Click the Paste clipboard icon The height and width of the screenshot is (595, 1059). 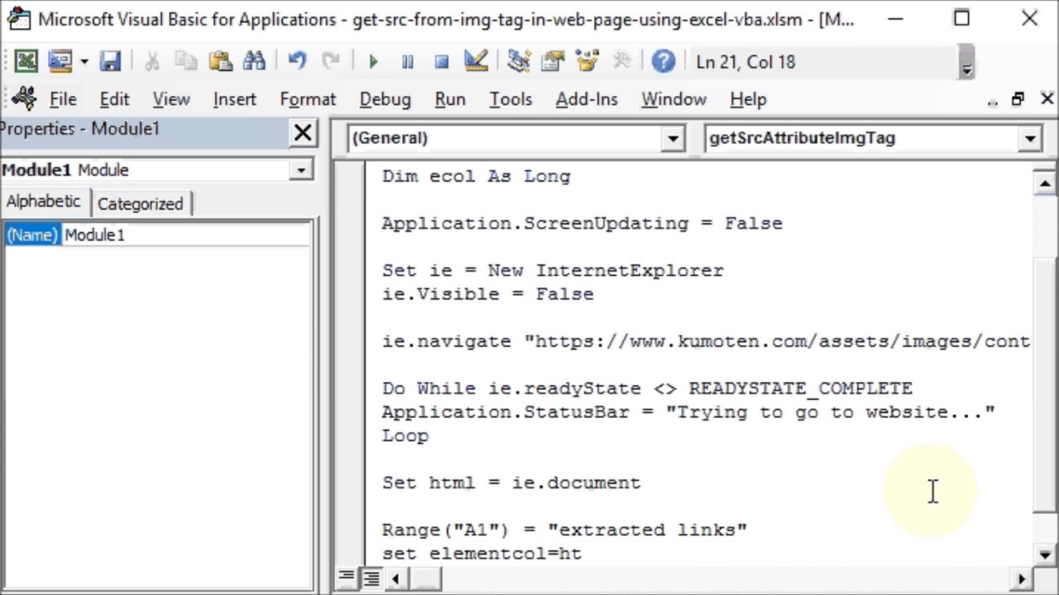pyautogui.click(x=220, y=61)
